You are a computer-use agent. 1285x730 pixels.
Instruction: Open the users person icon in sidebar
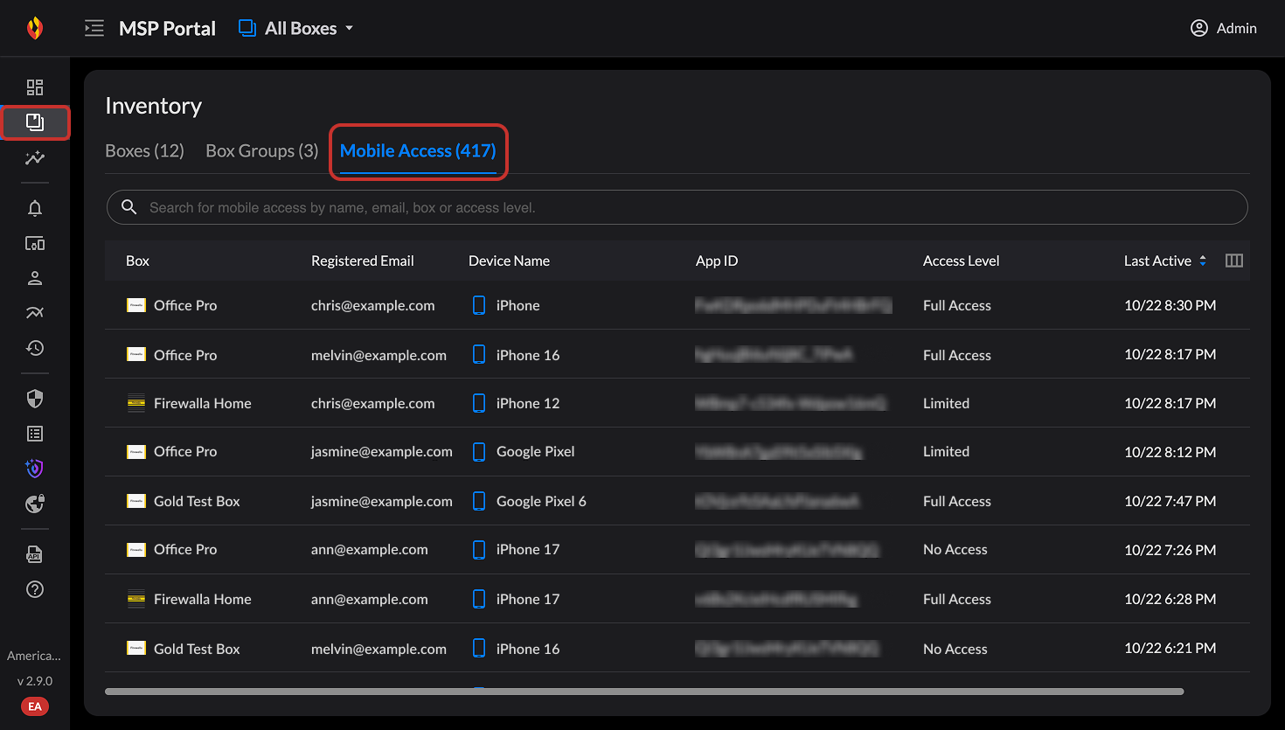(x=35, y=278)
